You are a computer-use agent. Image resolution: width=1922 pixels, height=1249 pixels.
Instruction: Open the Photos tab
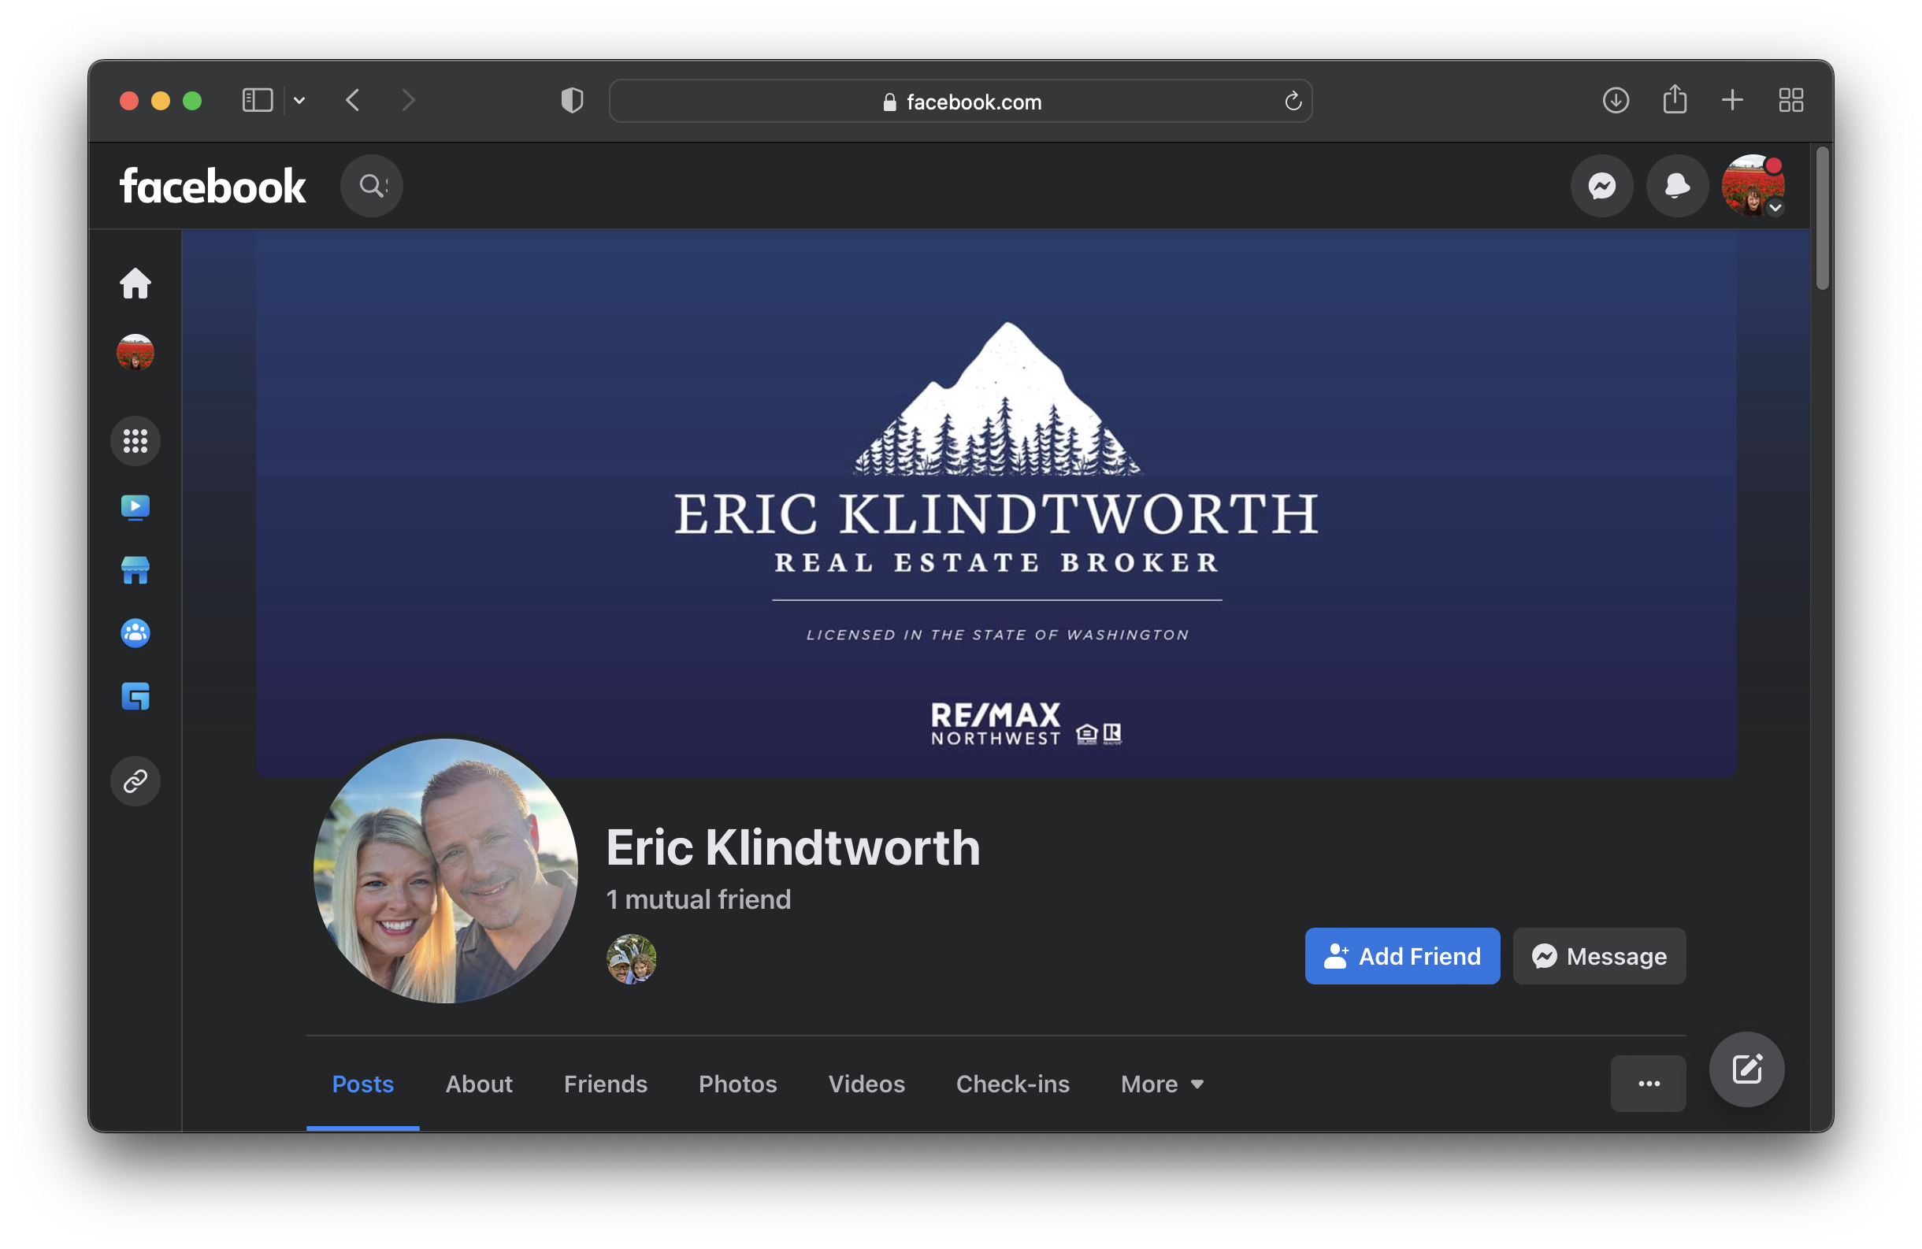tap(737, 1084)
